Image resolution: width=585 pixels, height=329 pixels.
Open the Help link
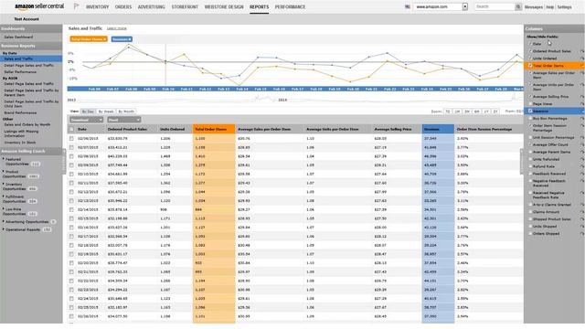click(550, 7)
